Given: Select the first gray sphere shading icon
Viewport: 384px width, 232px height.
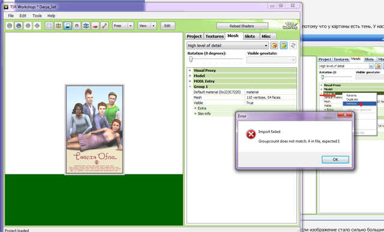Looking at the screenshot, I should pos(10,26).
